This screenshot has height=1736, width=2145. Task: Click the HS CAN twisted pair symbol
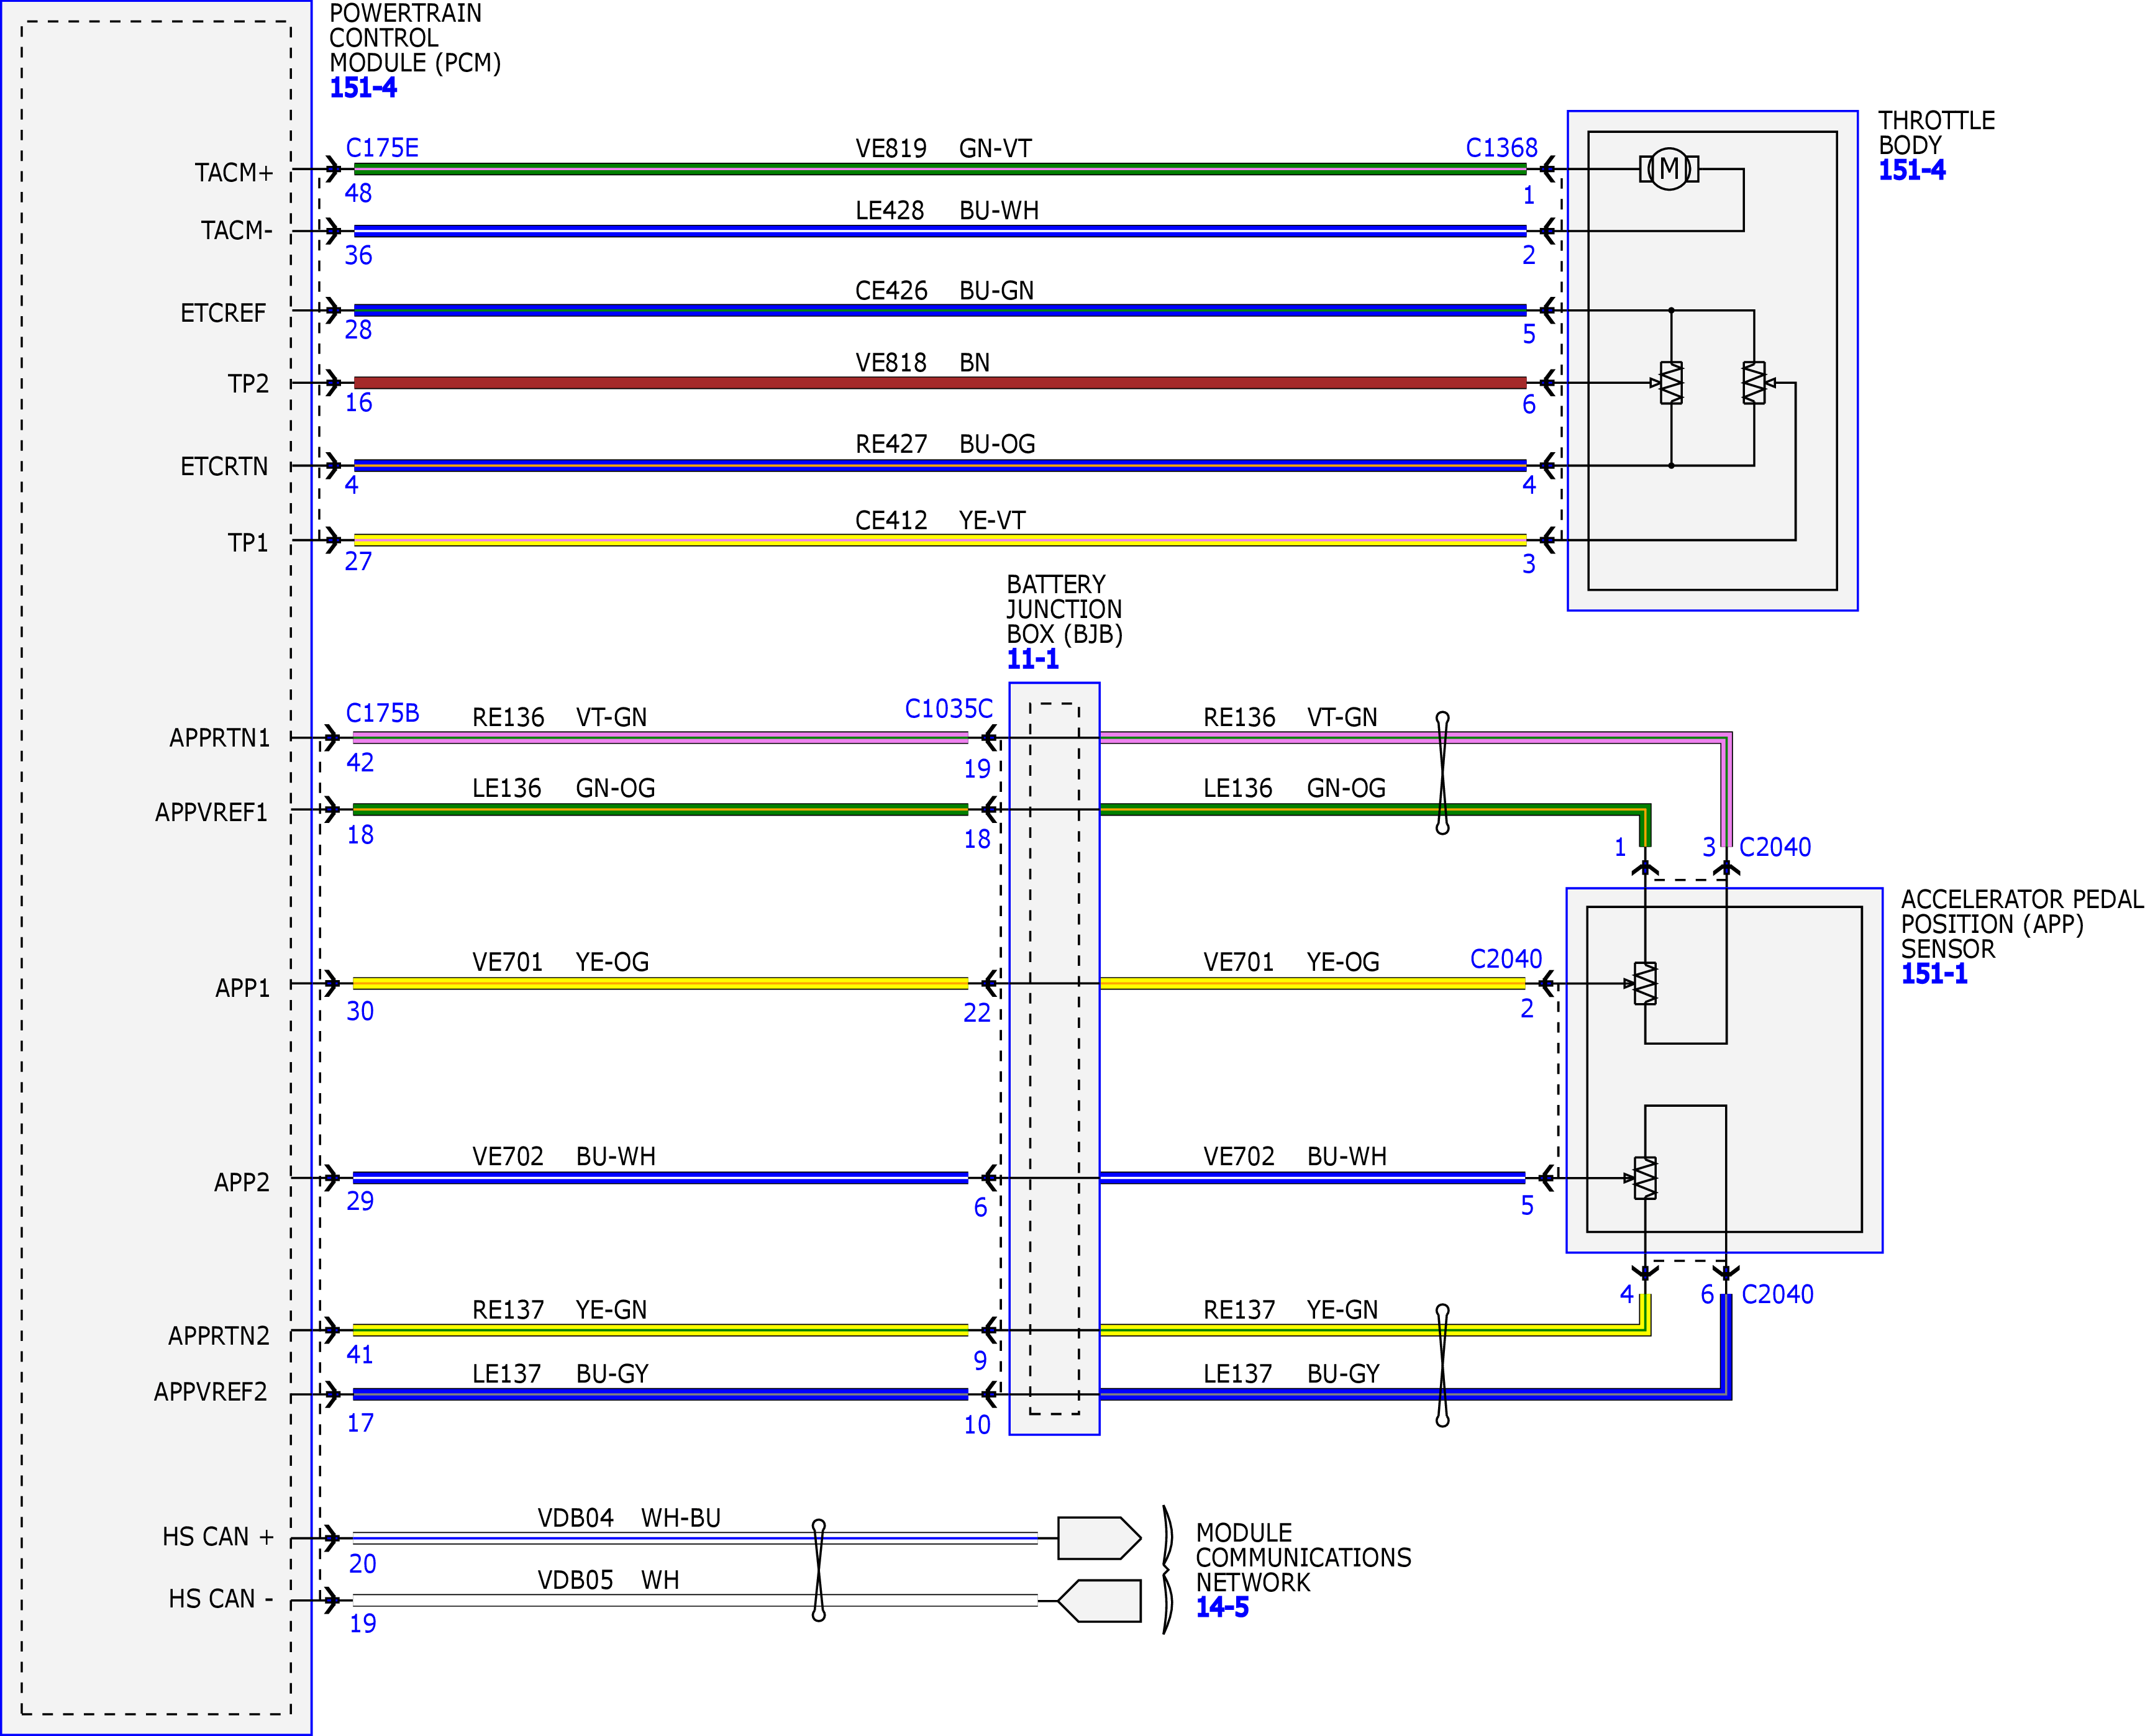point(818,1570)
